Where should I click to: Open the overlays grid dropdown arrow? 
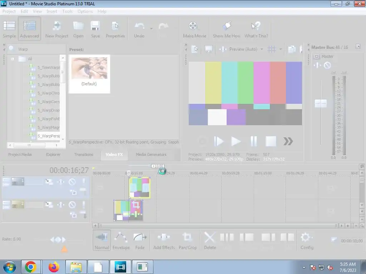click(281, 49)
